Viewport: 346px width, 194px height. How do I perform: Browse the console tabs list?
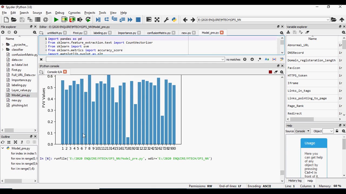41,72
